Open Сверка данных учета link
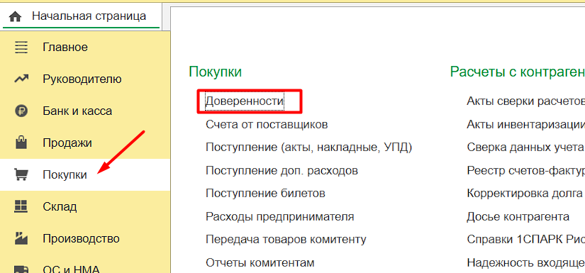The height and width of the screenshot is (273, 585). [525, 147]
